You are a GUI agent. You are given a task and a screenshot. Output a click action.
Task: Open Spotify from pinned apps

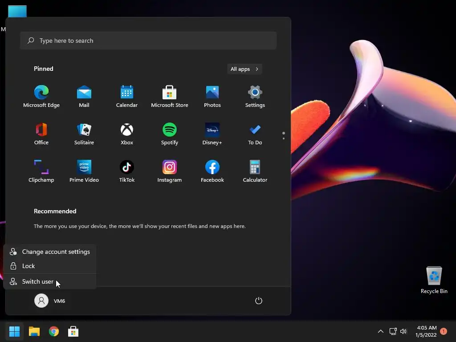pos(170,134)
